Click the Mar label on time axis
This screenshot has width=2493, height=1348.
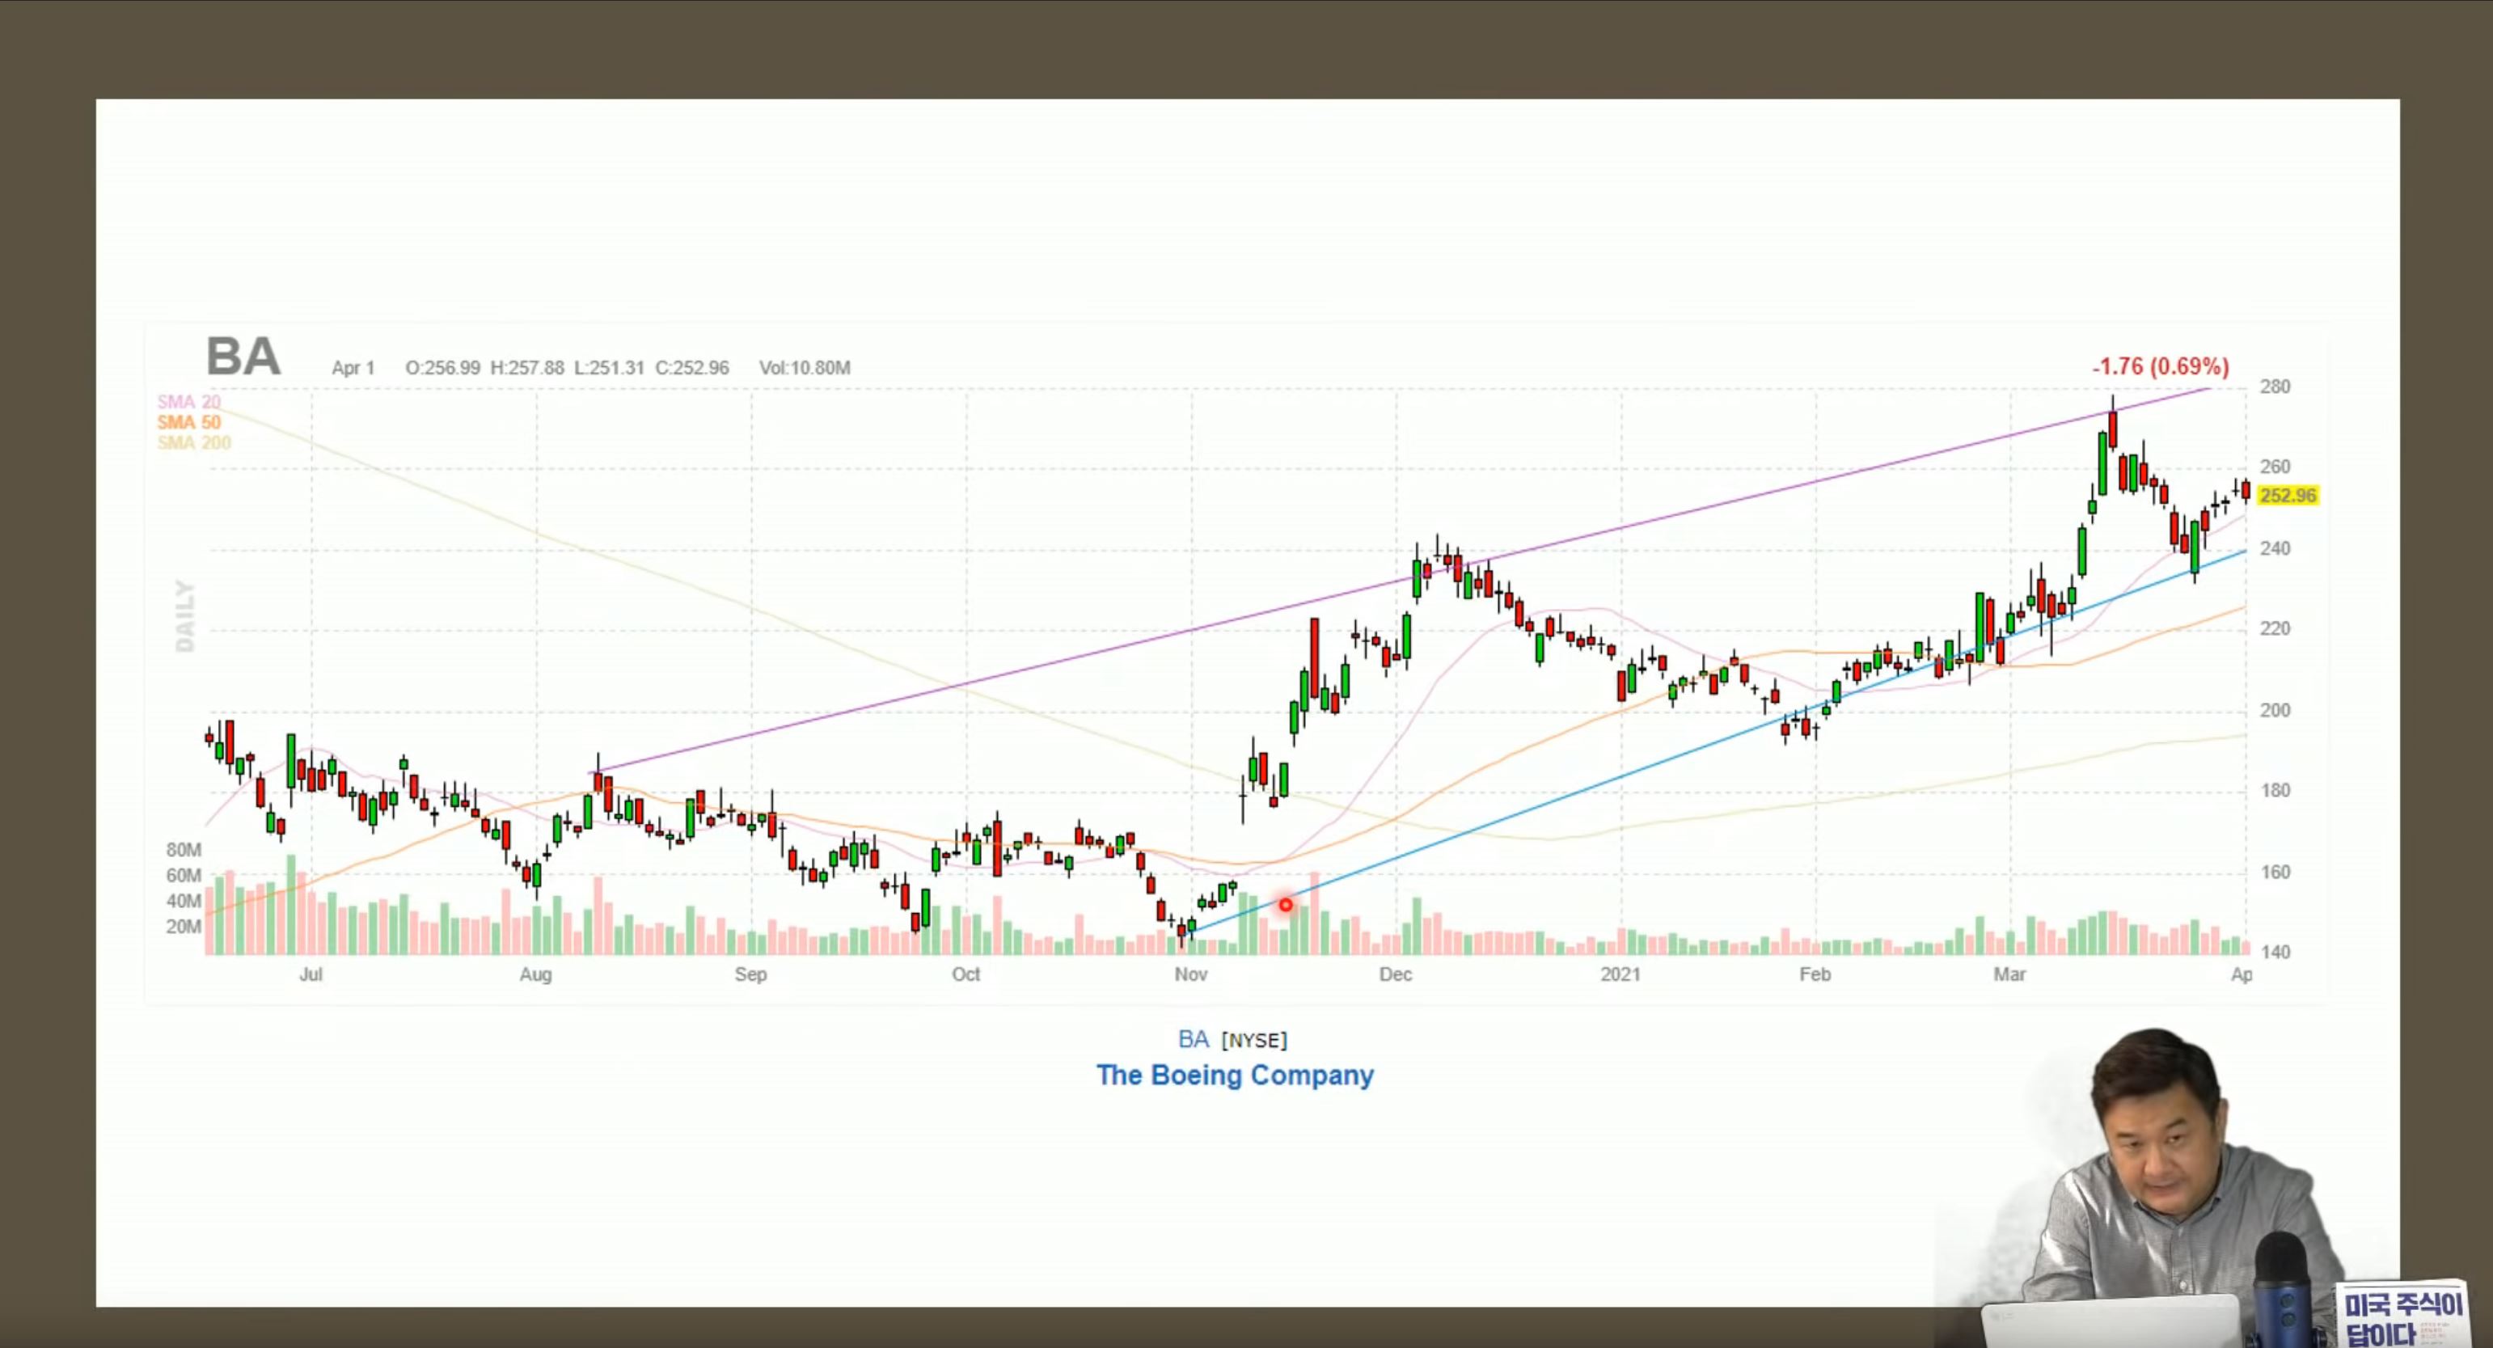tap(2009, 974)
